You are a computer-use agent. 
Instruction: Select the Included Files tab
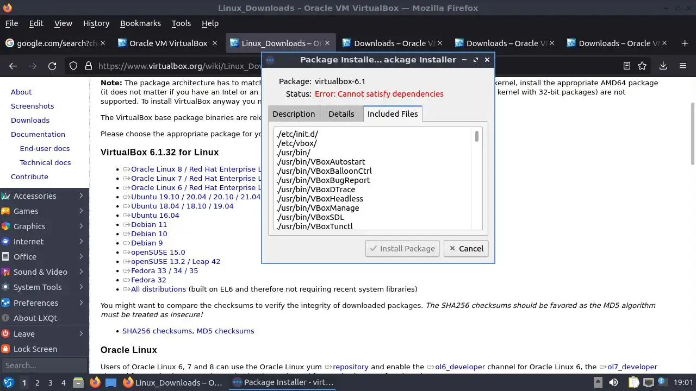click(393, 113)
